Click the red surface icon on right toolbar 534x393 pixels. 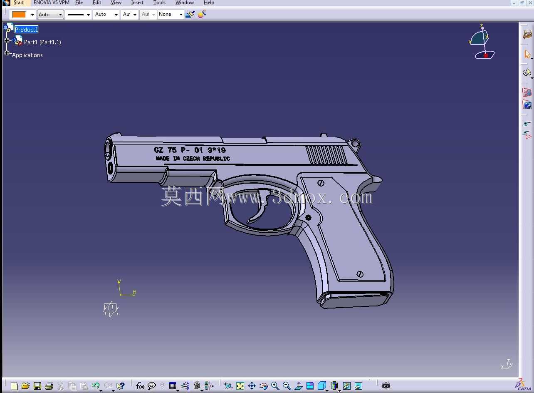(527, 92)
